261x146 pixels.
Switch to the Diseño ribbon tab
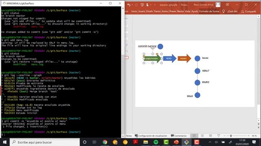coord(150,11)
